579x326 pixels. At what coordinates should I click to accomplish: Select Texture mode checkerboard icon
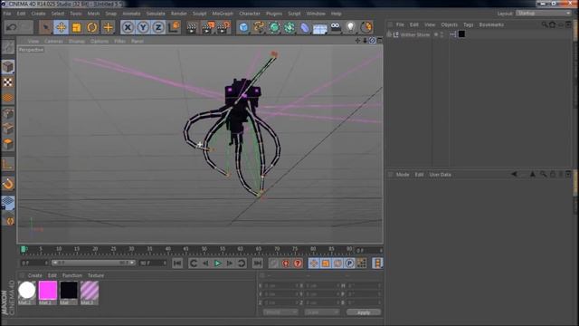pos(8,82)
